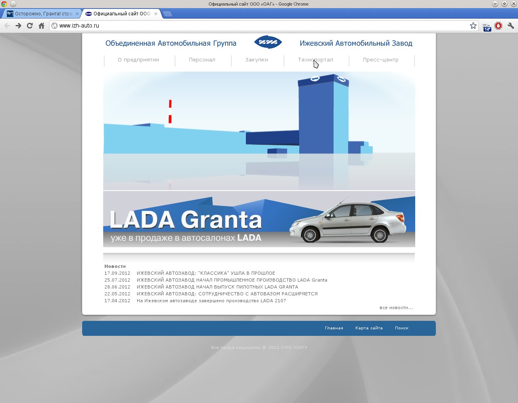
Task: Click the 'Ижевский Автомобильный Завод' heading
Action: [x=356, y=43]
